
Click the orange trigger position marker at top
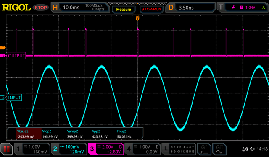tap(137, 18)
